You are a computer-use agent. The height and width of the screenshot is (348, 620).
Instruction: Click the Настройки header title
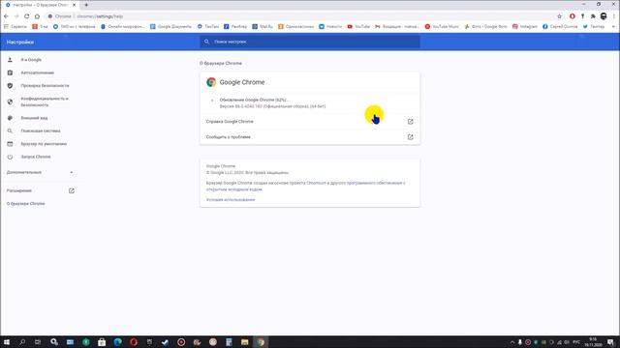click(19, 43)
